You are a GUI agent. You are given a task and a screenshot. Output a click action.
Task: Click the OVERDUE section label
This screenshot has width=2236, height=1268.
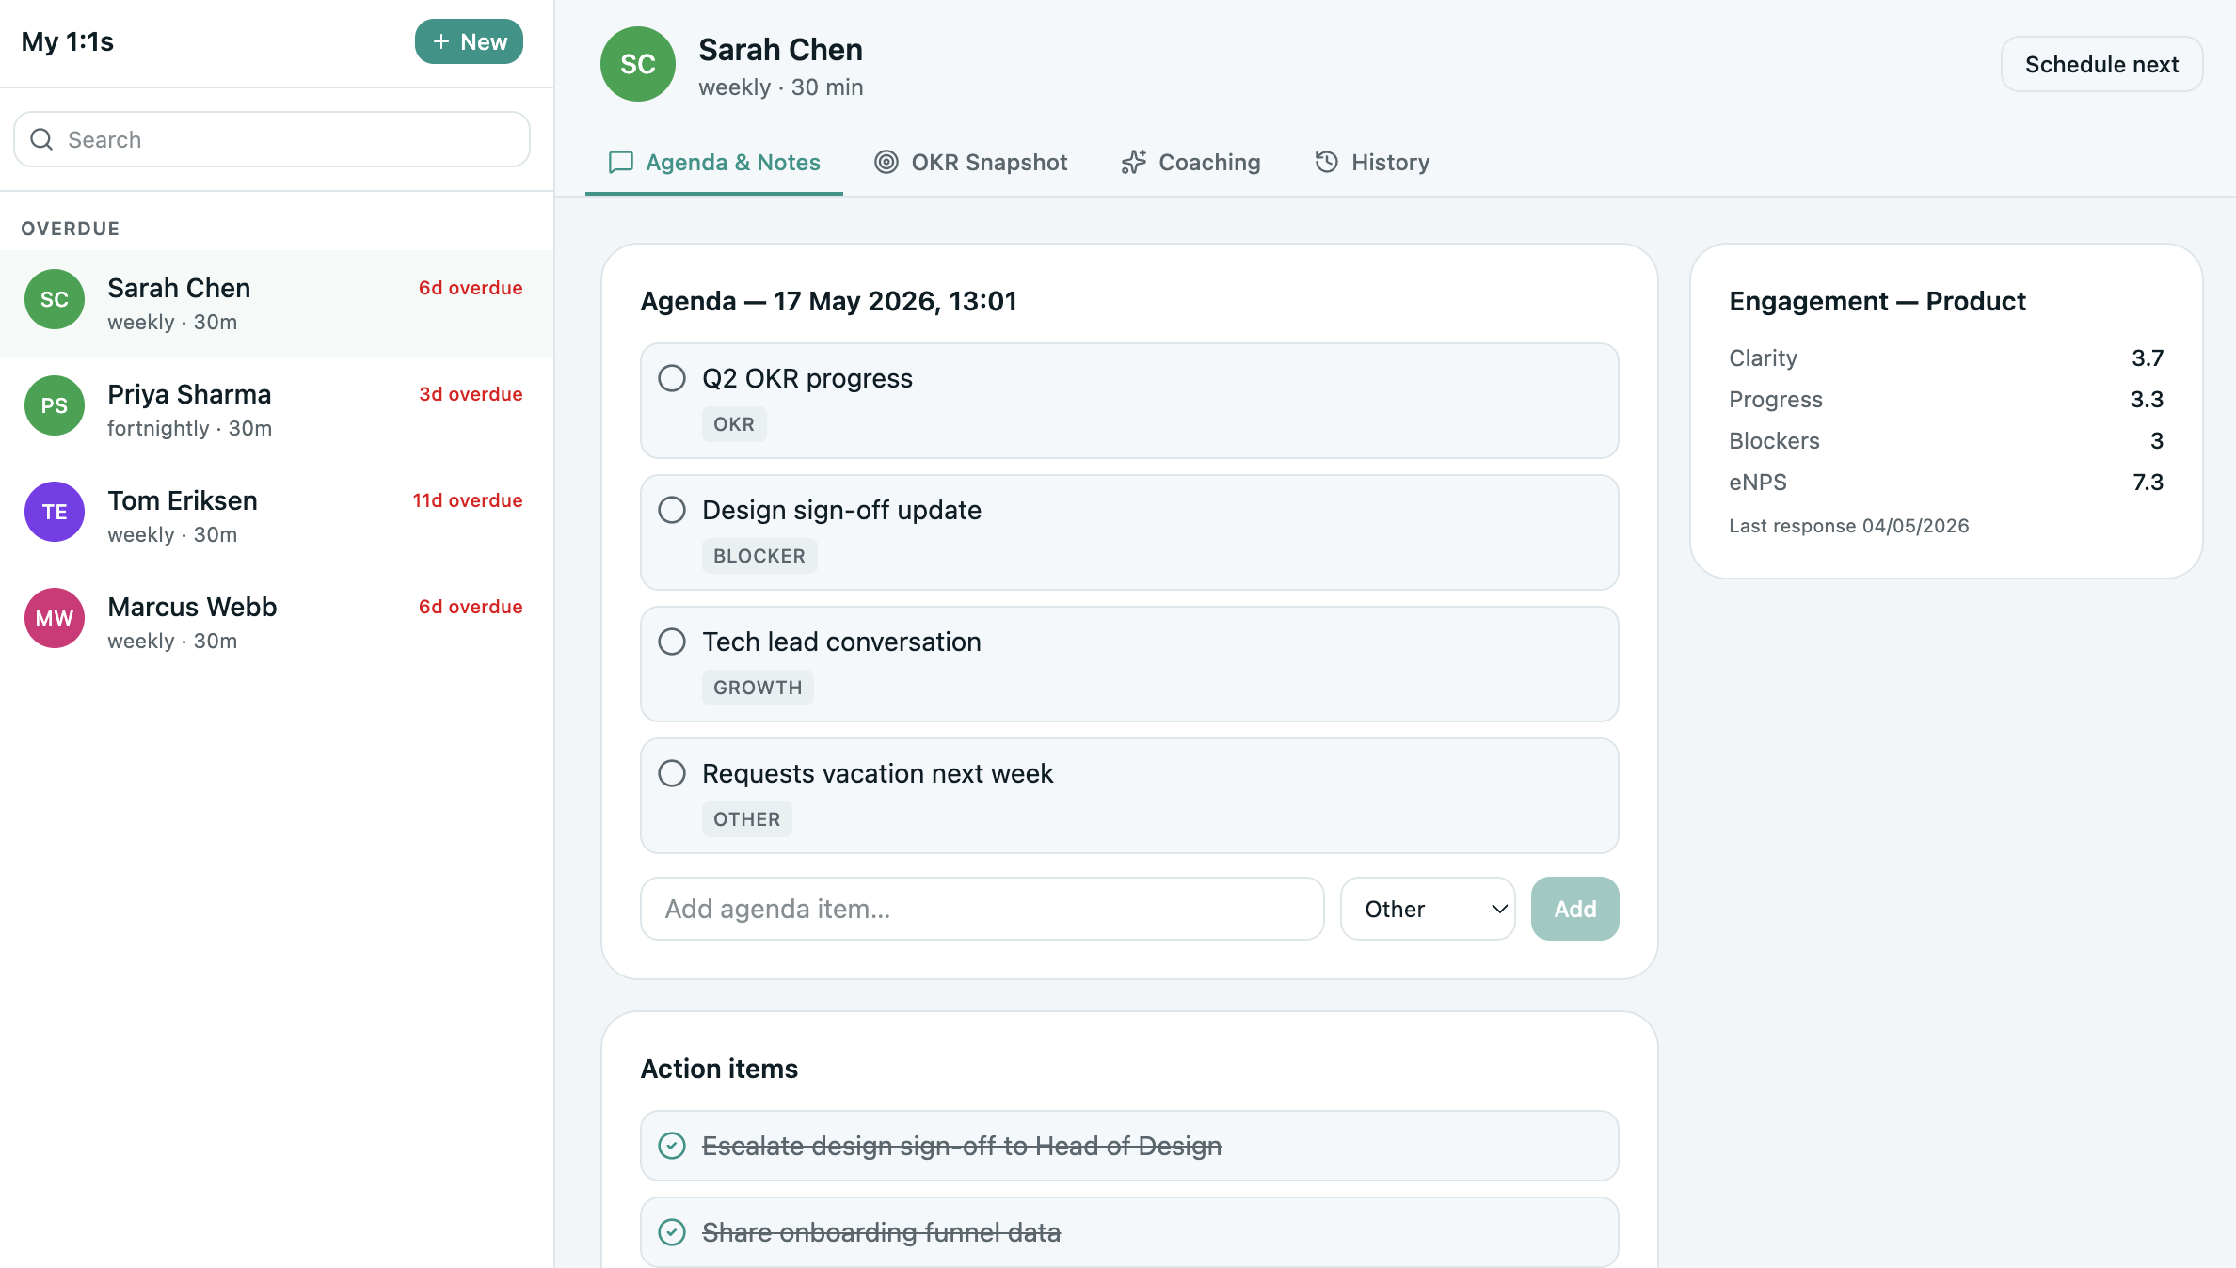coord(71,229)
